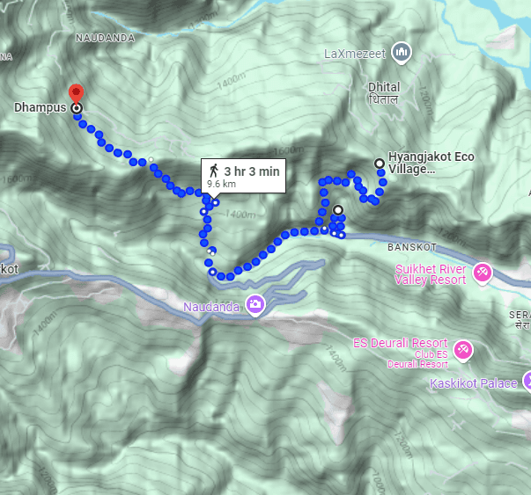This screenshot has width=531, height=495.
Task: Select the Naudanda camera viewpoint icon
Action: click(255, 305)
